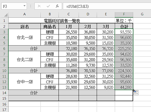Select column C header
The width and height of the screenshot is (151, 112).
click(x=69, y=14)
